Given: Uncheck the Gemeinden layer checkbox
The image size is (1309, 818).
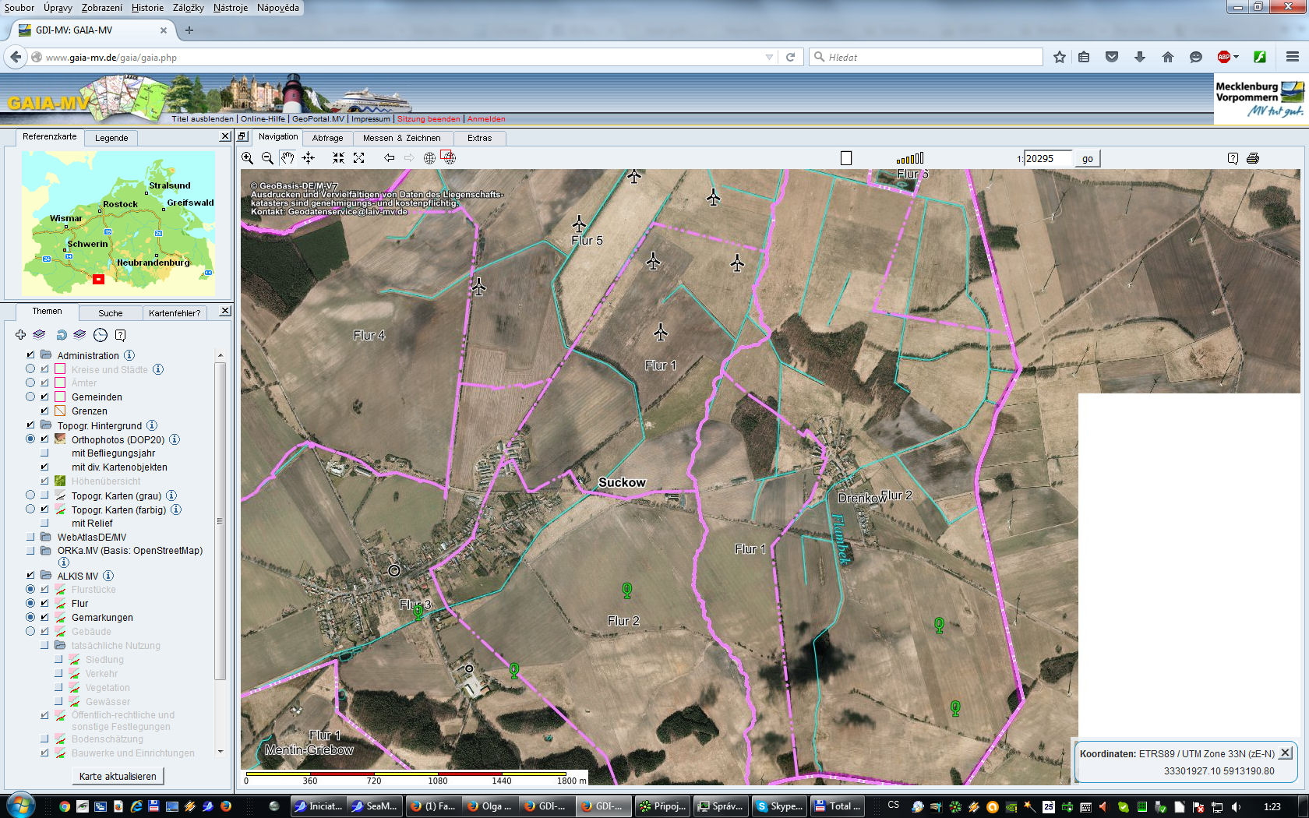Looking at the screenshot, I should 44,397.
